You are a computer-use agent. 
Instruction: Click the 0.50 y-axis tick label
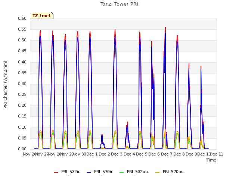click(22, 40)
